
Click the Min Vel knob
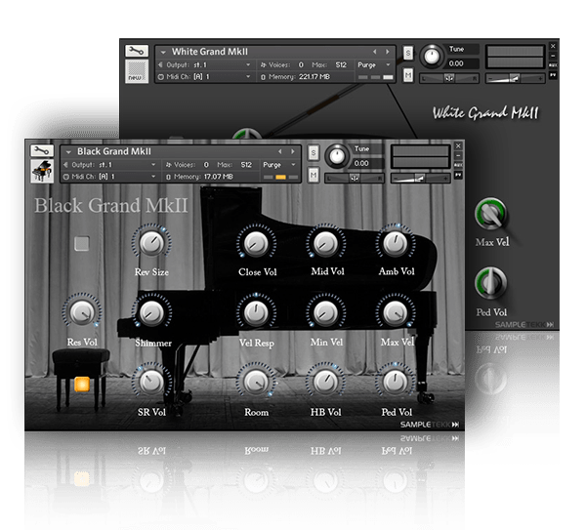click(325, 312)
